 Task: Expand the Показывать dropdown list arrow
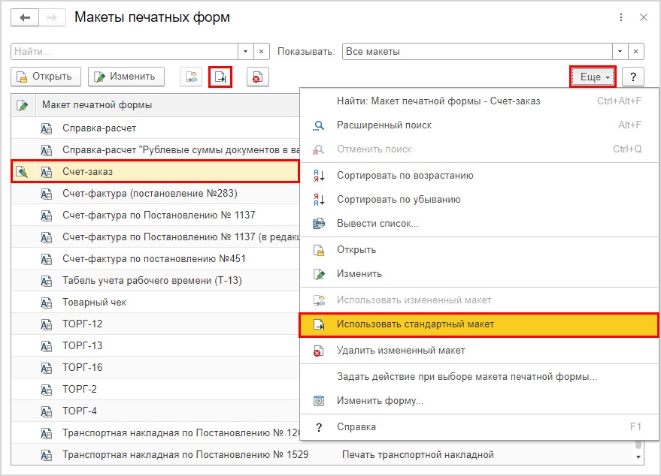620,51
